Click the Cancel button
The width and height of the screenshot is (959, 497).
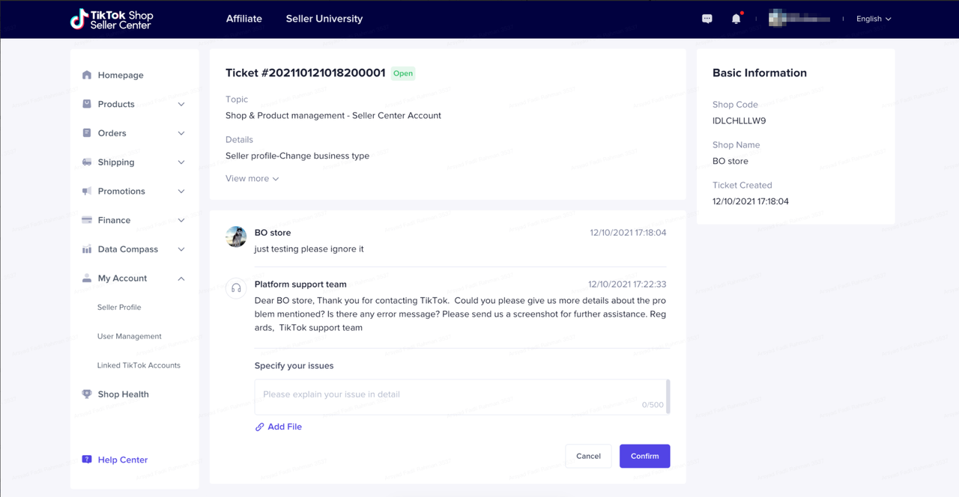pos(588,456)
